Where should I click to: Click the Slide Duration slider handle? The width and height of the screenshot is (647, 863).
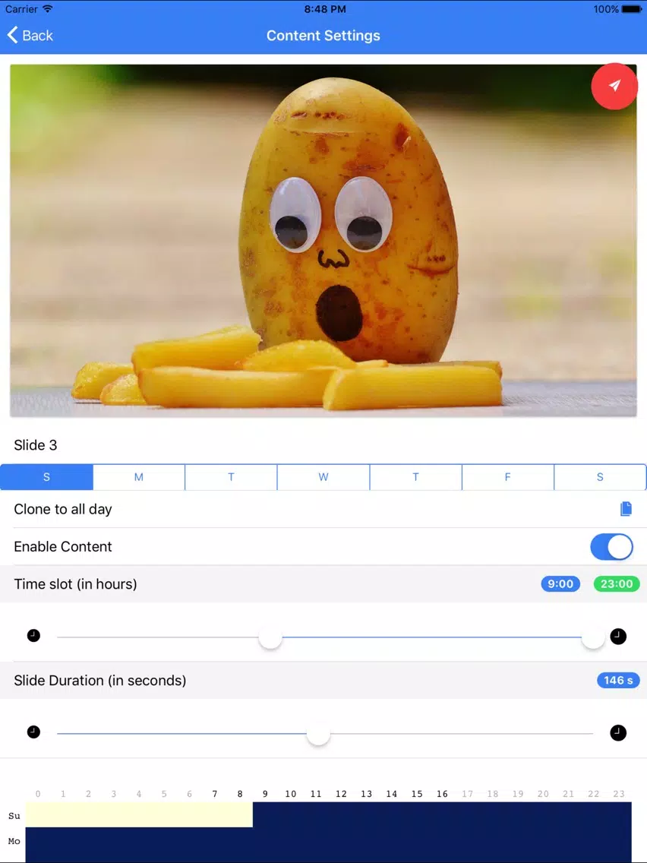pos(318,734)
